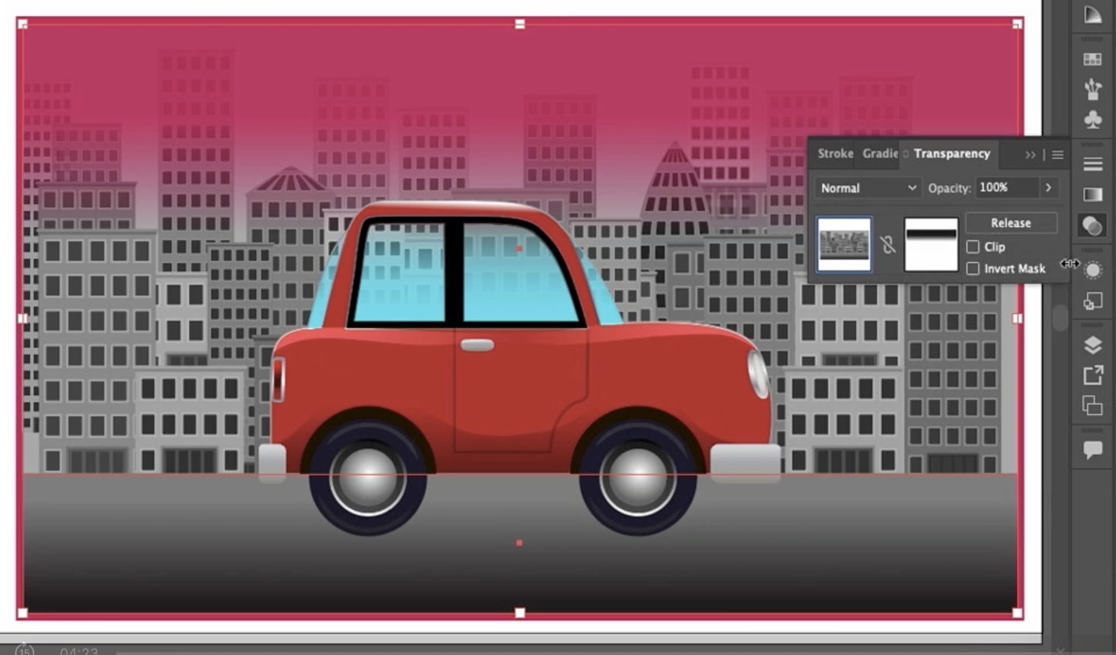Open the Symbols panel club icon
Image resolution: width=1116 pixels, height=655 pixels.
1092,119
